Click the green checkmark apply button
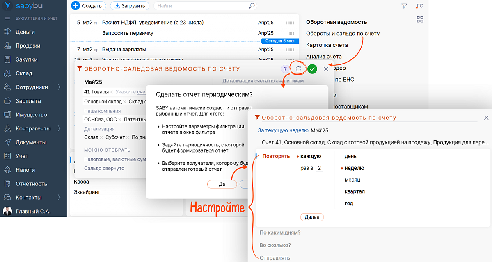The height and width of the screenshot is (262, 492). pos(312,69)
